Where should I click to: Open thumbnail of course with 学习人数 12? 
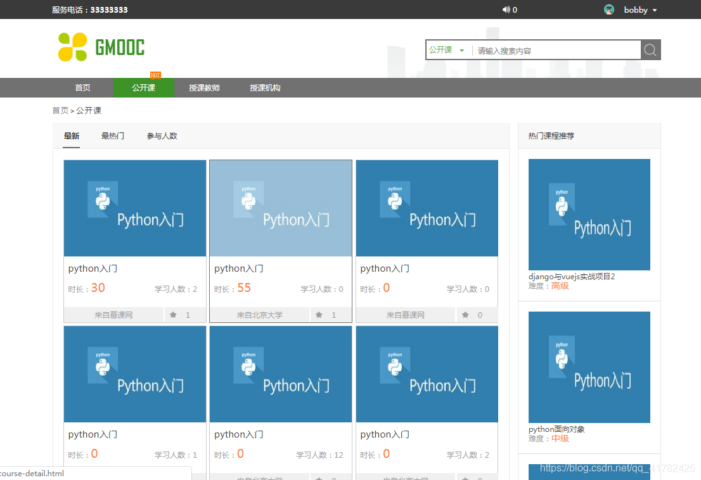pyautogui.click(x=281, y=374)
